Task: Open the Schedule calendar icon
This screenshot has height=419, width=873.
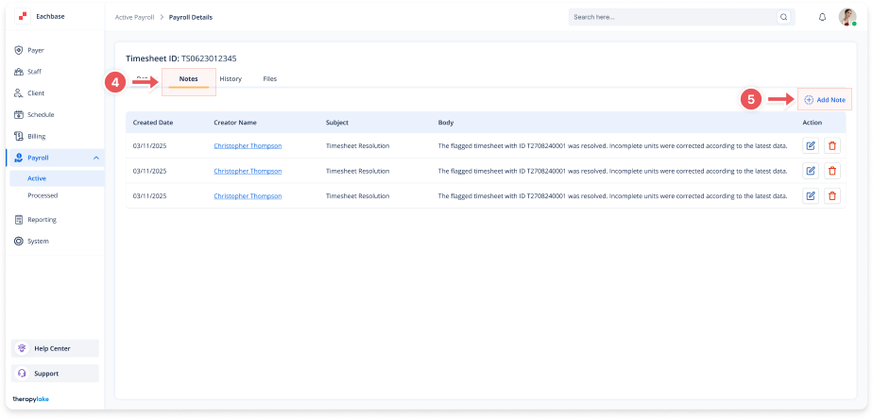Action: [18, 114]
